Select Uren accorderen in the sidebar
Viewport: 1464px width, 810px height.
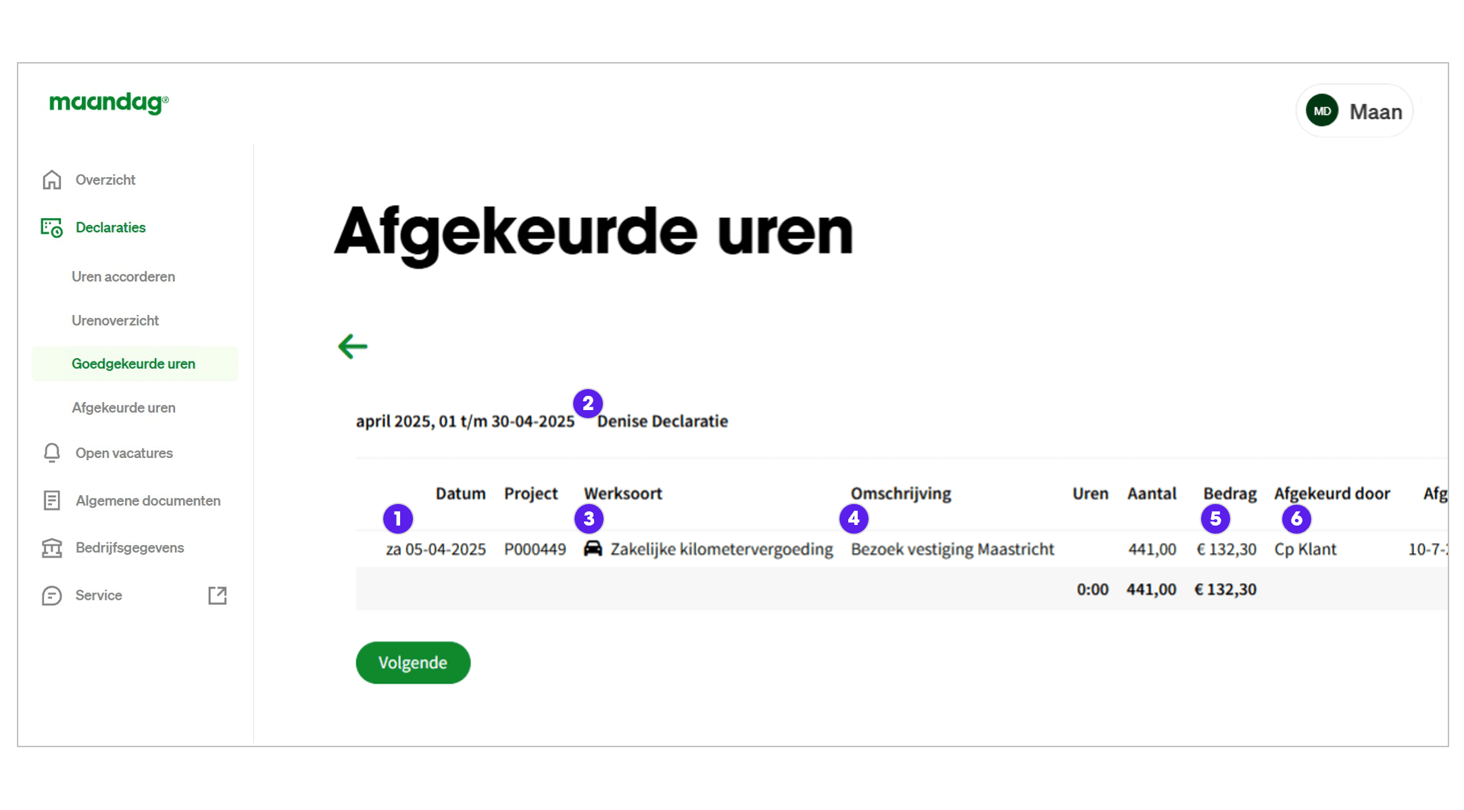[123, 276]
